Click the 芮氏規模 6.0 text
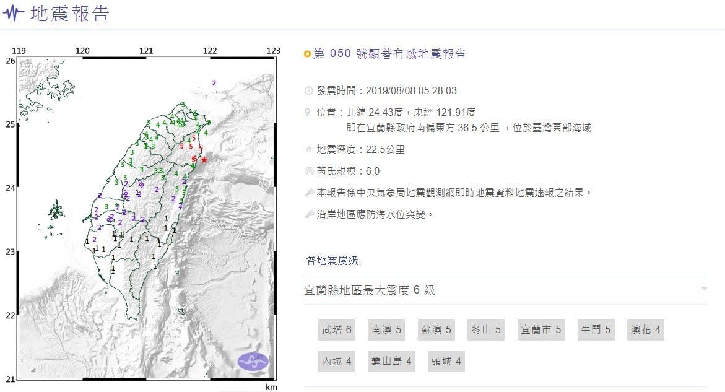 (348, 171)
